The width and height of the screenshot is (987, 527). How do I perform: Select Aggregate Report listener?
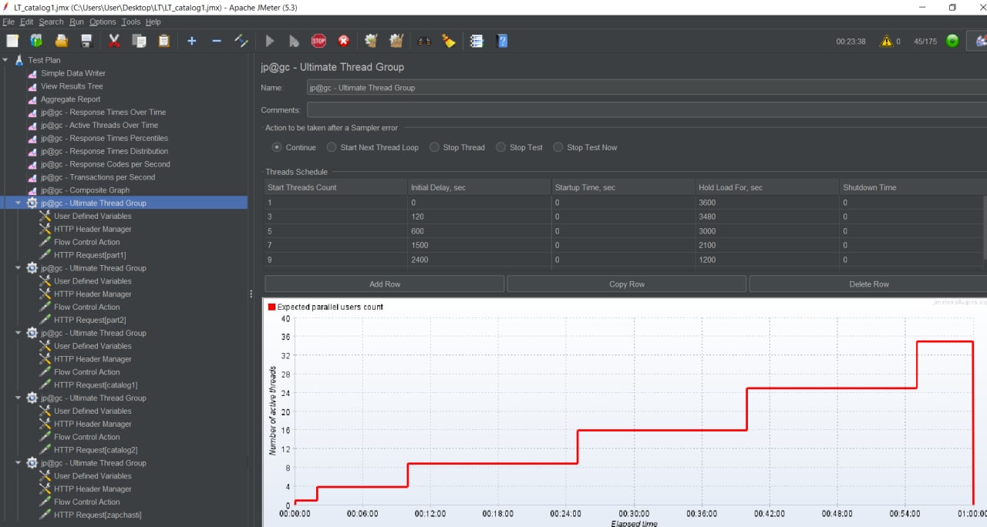71,99
